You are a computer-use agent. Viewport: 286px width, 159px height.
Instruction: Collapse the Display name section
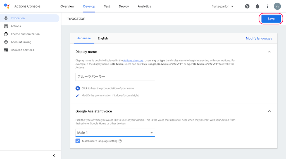[269, 52]
